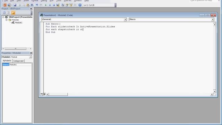Click the Module1 name value field
Viewport: 222px width, 125px height.
(x=20, y=65)
